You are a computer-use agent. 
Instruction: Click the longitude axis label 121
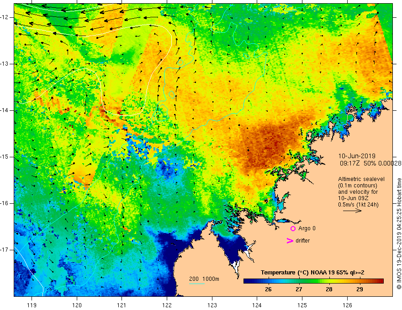(122, 305)
